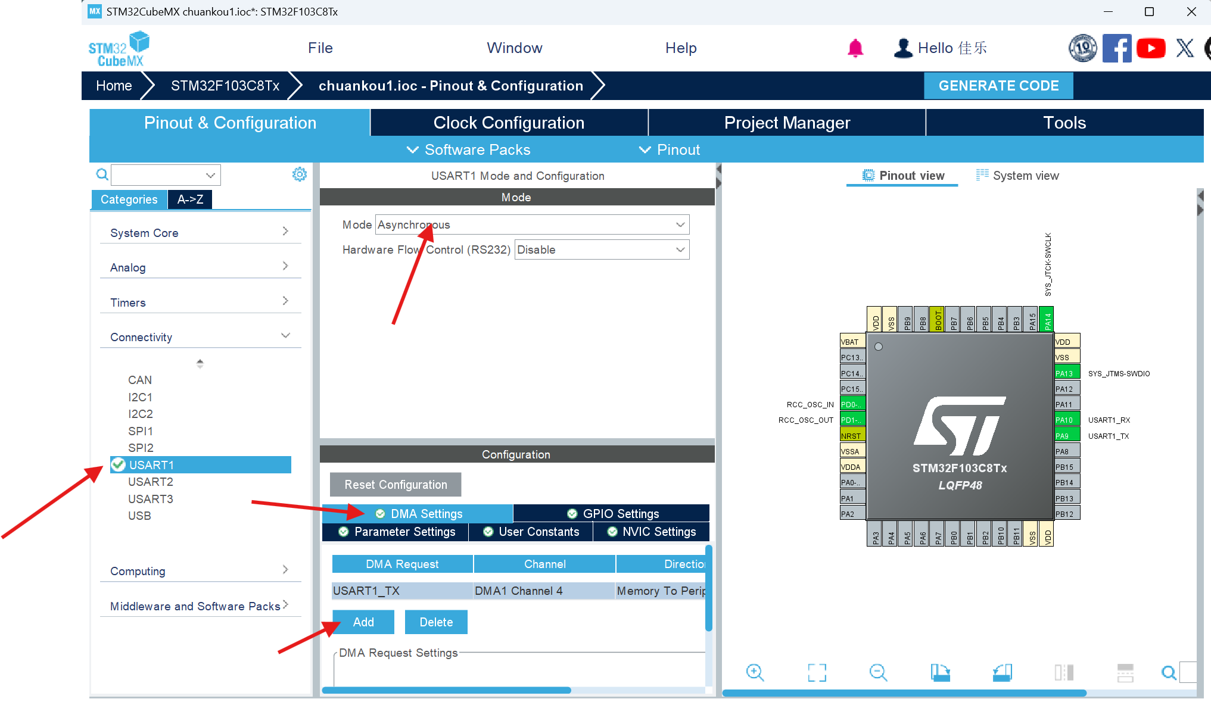This screenshot has height=702, width=1211.
Task: Rotate the chip counter-clockwise
Action: 1003,672
